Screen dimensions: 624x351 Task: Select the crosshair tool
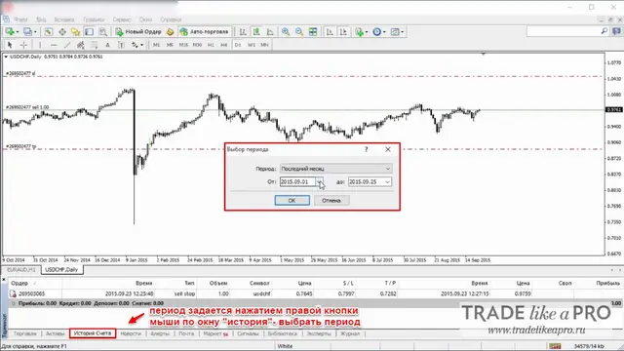point(23,45)
